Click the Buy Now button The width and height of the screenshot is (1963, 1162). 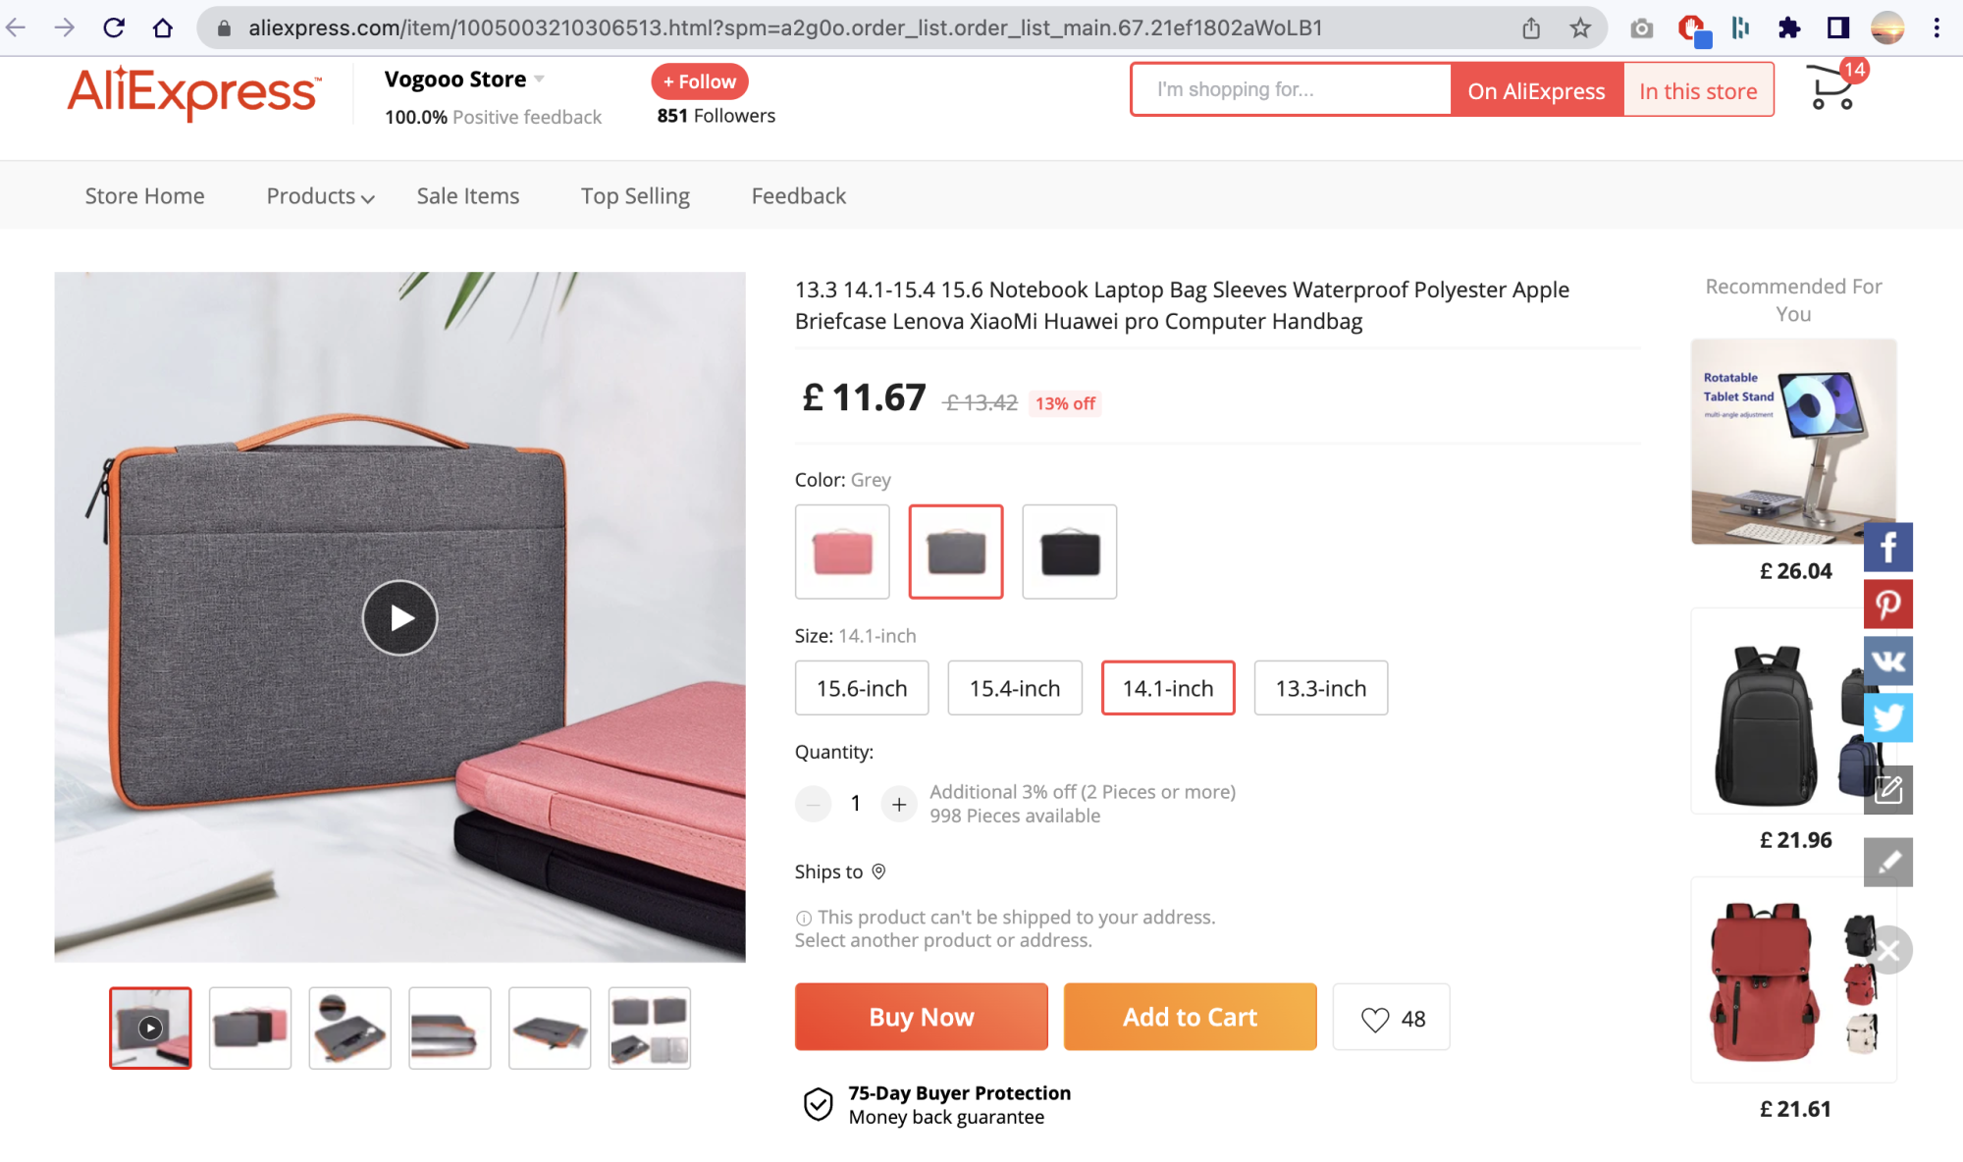921,1017
